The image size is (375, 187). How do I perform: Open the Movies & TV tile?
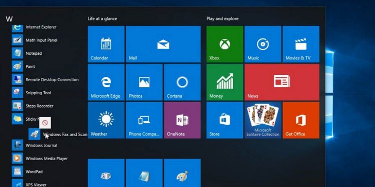tap(301, 44)
